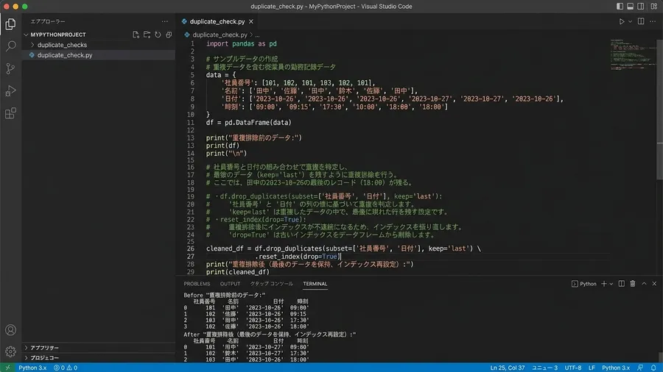This screenshot has height=372, width=663.
Task: Collapse the MYPYTHONPROJECT section
Action: tap(58, 35)
